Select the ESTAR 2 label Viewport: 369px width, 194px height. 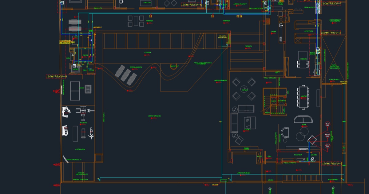tap(245, 90)
